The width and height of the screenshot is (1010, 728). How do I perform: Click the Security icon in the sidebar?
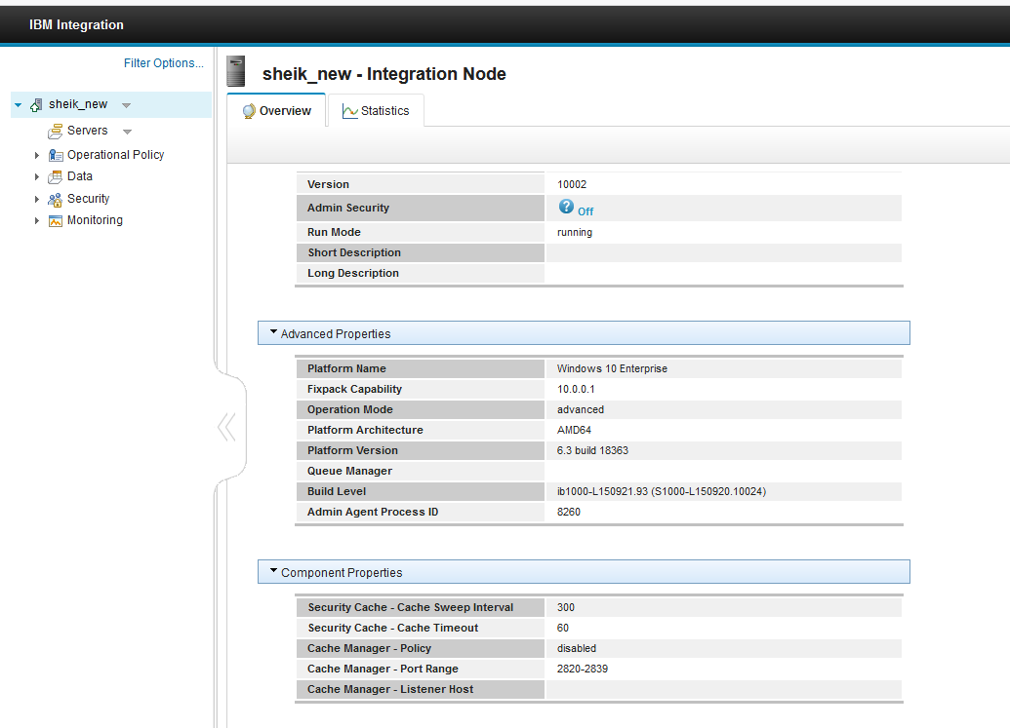click(x=57, y=198)
